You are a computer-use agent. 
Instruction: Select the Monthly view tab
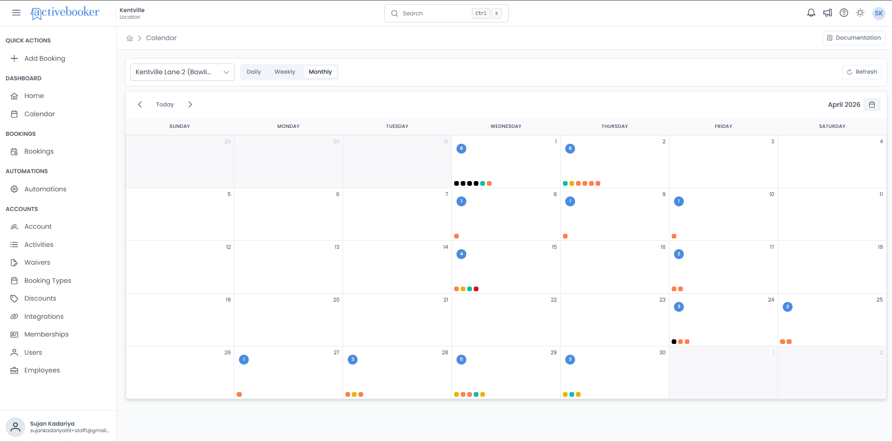pyautogui.click(x=320, y=72)
